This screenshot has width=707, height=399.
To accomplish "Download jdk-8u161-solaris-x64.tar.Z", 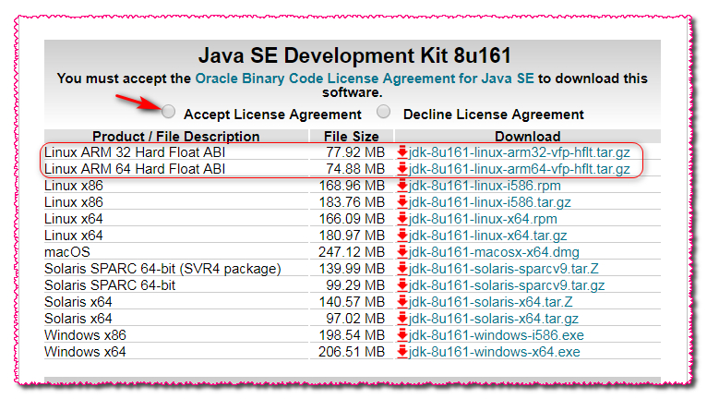I will click(x=491, y=302).
